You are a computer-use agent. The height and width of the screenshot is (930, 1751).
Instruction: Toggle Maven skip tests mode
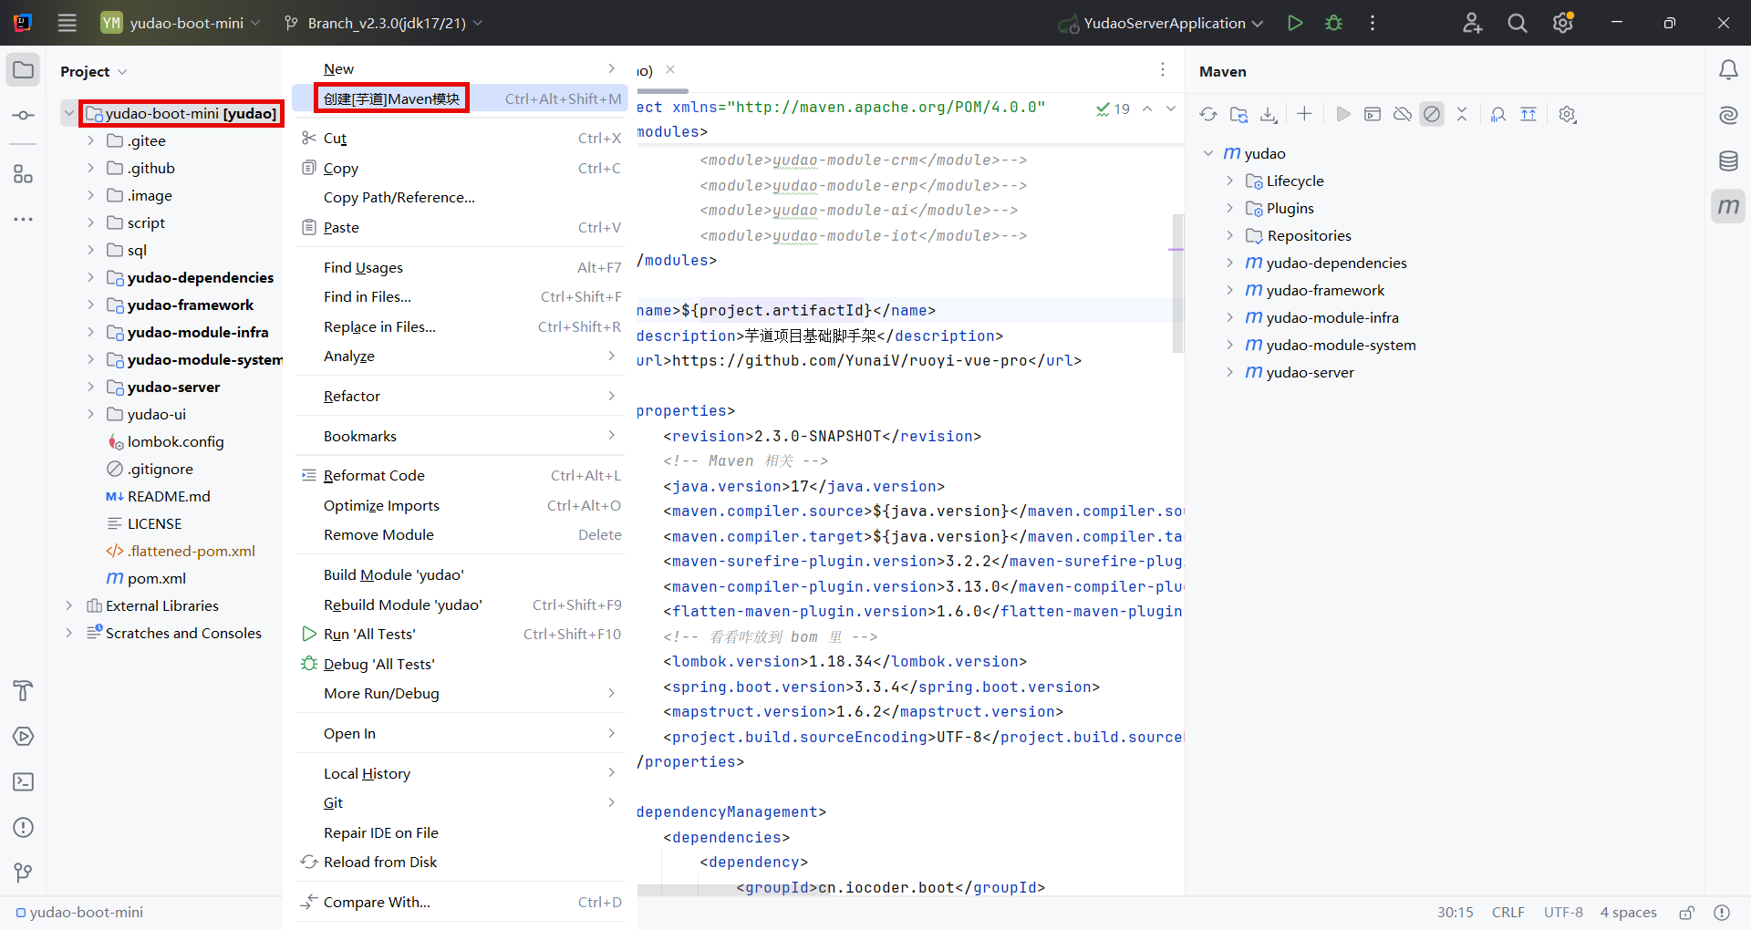click(x=1432, y=114)
